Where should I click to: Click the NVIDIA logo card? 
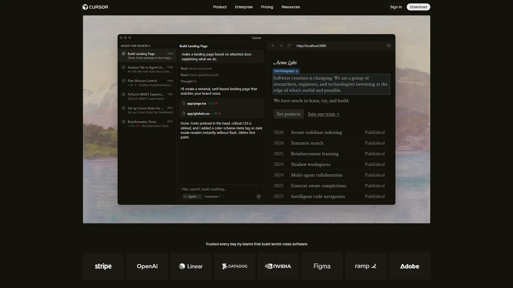278,266
